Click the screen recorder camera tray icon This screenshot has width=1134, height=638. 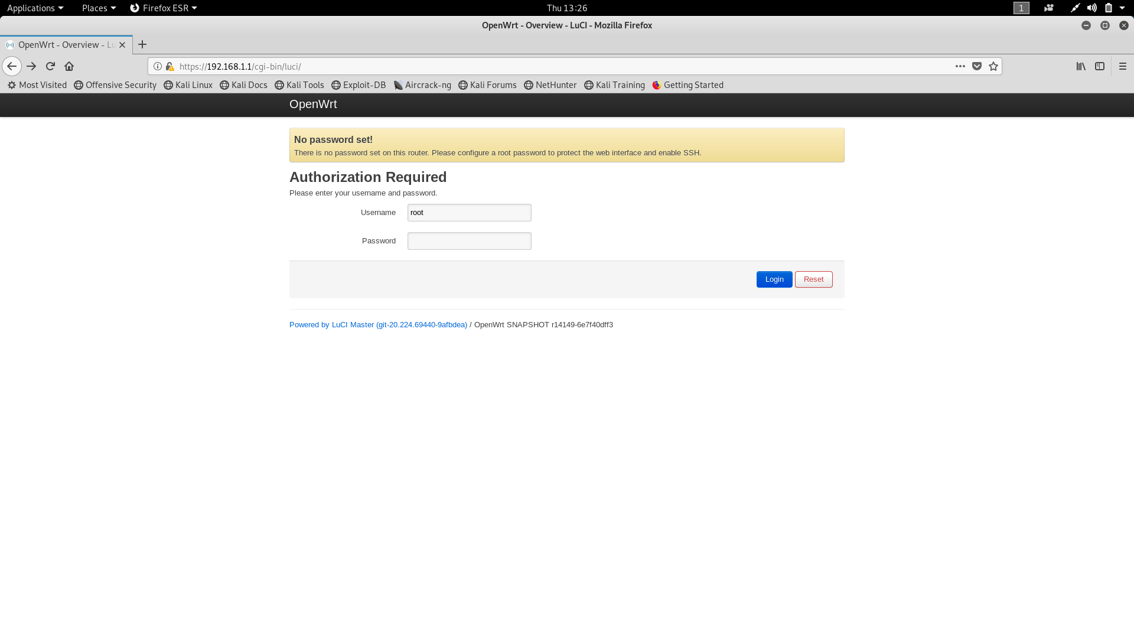coord(1049,8)
